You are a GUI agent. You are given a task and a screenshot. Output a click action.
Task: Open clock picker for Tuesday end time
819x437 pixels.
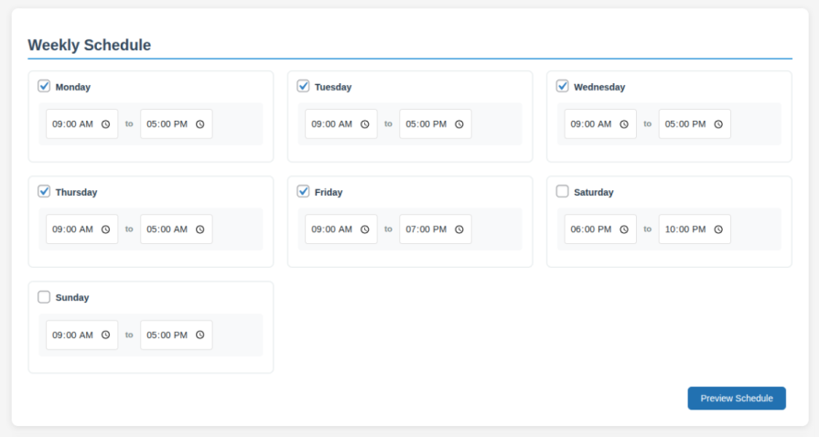tap(459, 124)
